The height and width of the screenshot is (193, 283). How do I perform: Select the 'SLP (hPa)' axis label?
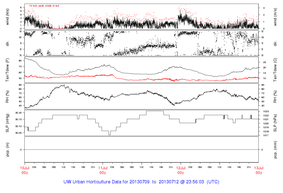[x=275, y=123]
